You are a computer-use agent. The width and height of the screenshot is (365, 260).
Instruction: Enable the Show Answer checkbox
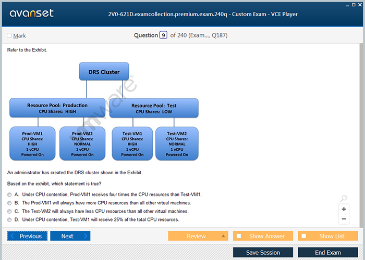pos(239,236)
